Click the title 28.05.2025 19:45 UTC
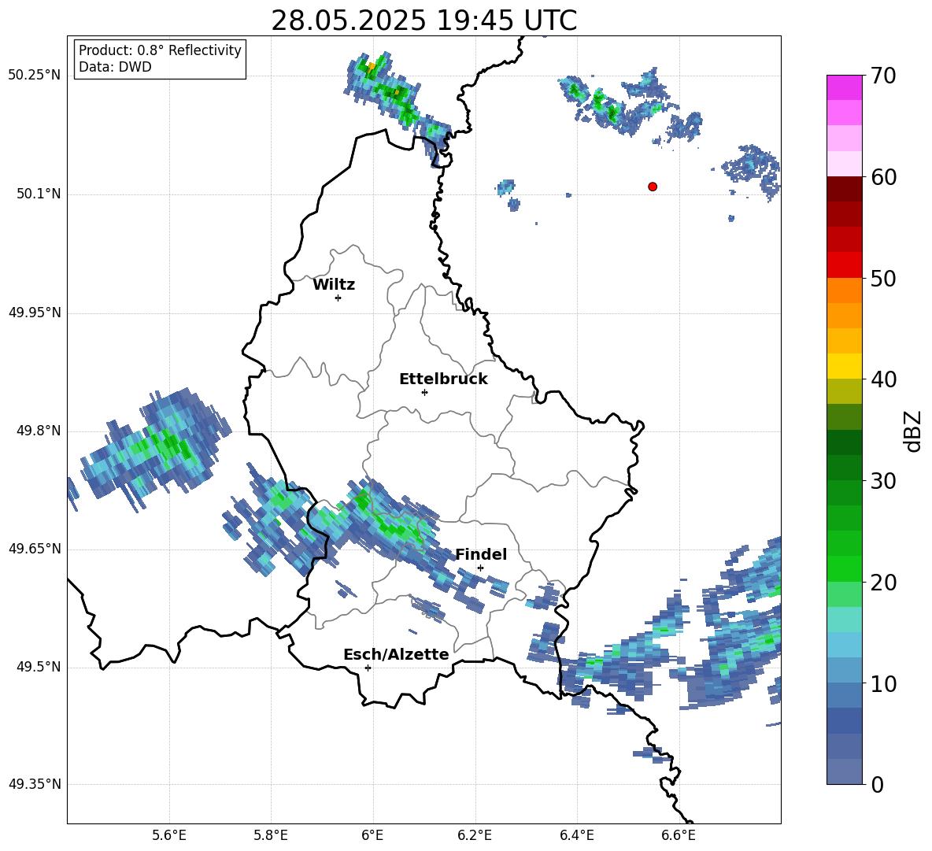The height and width of the screenshot is (851, 932). click(423, 20)
